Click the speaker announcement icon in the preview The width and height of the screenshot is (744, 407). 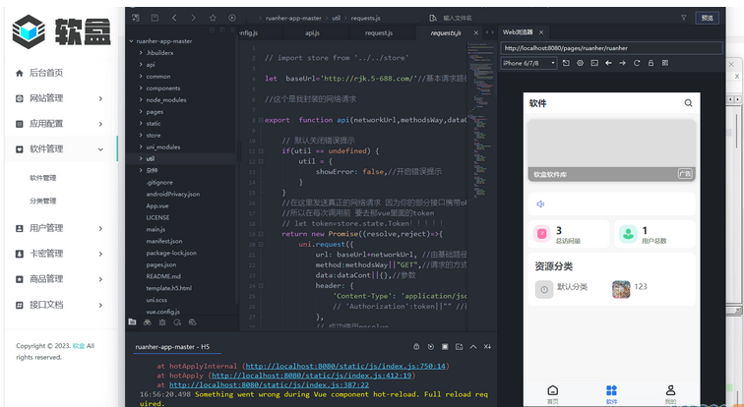[x=540, y=204]
